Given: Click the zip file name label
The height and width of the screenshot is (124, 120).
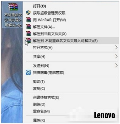Looking at the screenshot, I should 13,20.
